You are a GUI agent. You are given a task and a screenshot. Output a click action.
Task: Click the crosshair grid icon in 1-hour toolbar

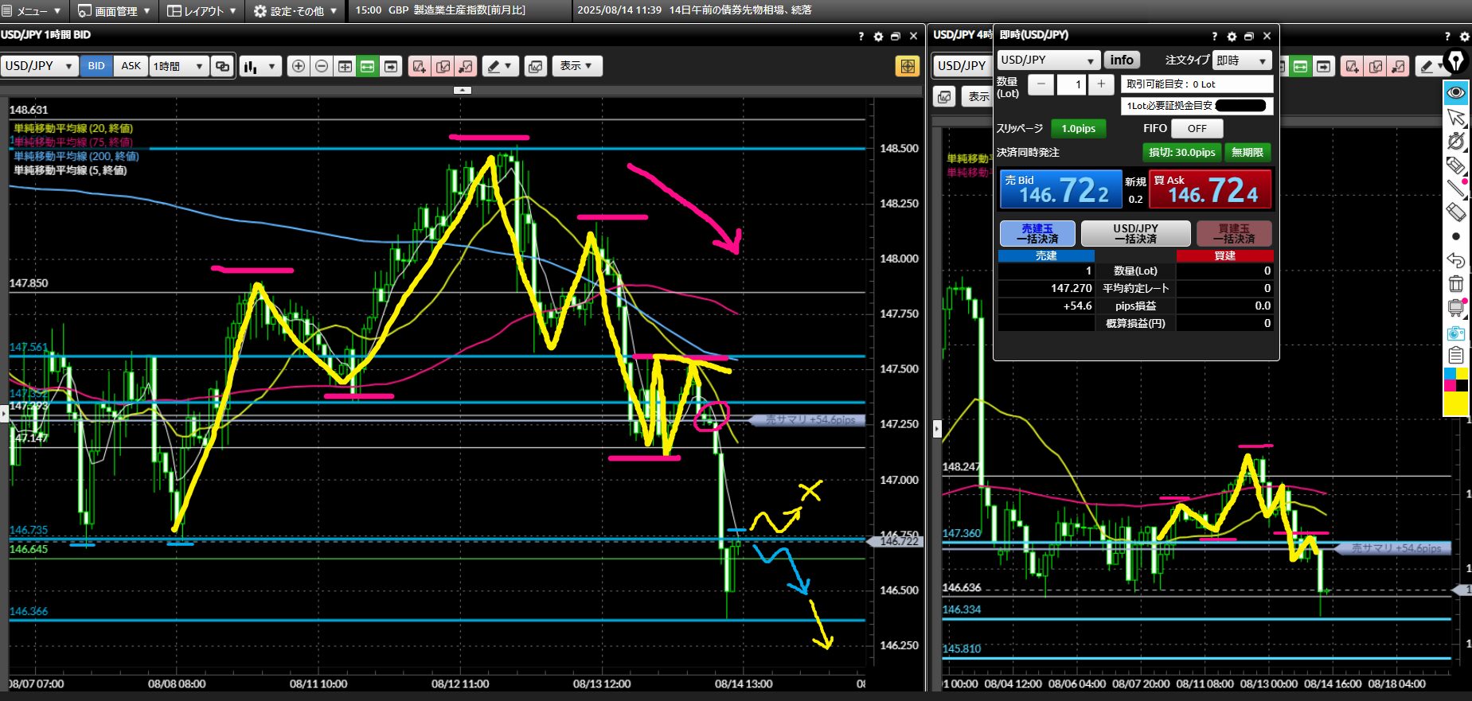point(344,66)
